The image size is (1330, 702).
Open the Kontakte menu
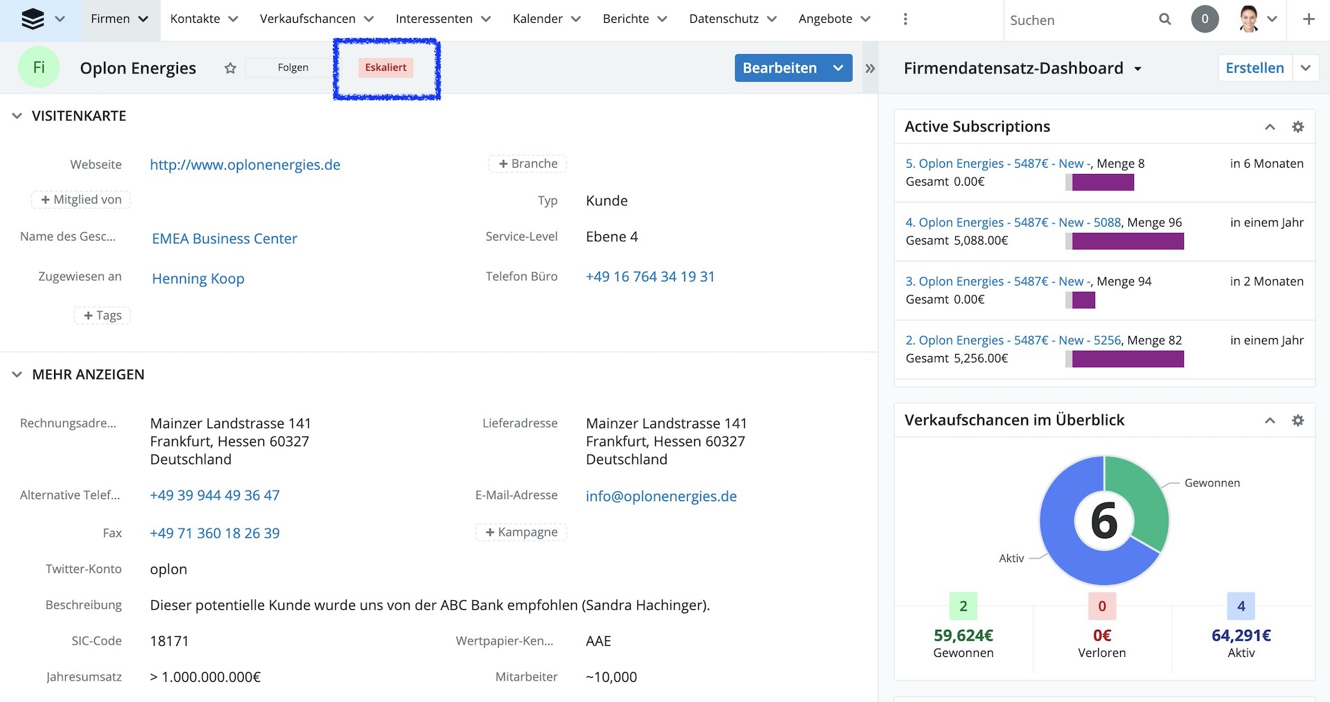[x=204, y=19]
